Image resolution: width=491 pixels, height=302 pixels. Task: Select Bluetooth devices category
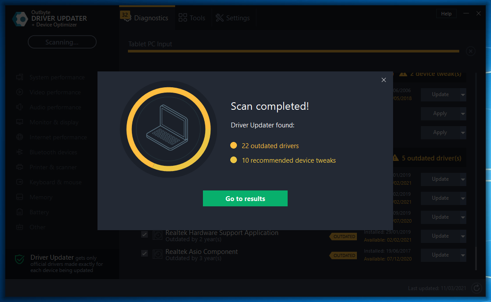(53, 153)
